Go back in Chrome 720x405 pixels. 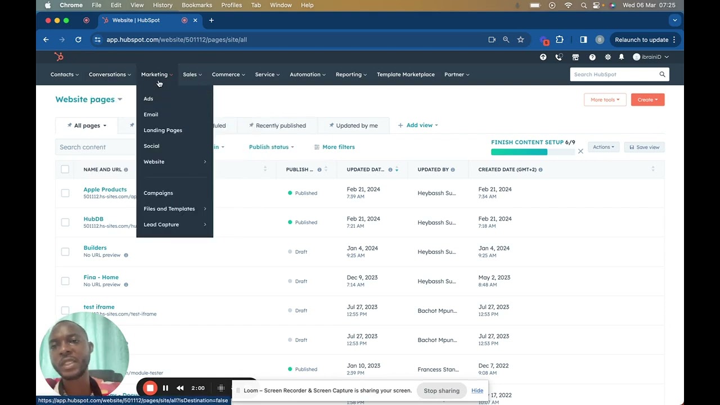click(x=46, y=39)
